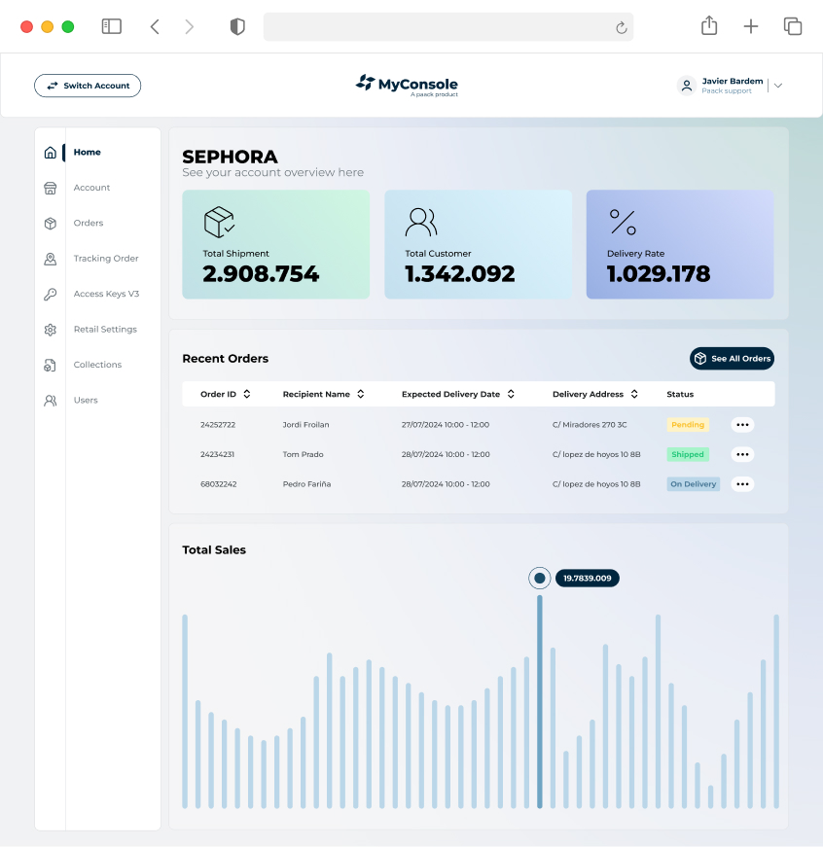The image size is (823, 847).
Task: Select the Collections icon in sidebar
Action: 51,365
